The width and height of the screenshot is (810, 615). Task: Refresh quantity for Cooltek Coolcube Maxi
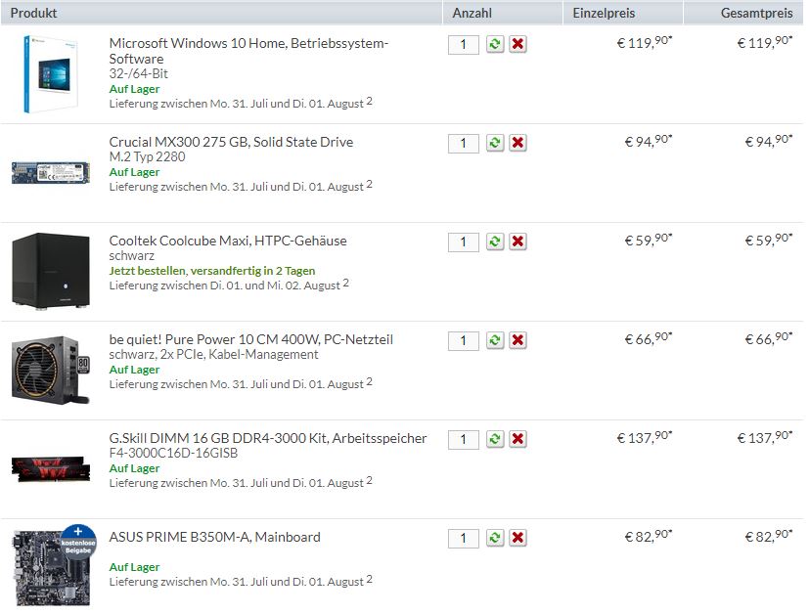coord(495,242)
